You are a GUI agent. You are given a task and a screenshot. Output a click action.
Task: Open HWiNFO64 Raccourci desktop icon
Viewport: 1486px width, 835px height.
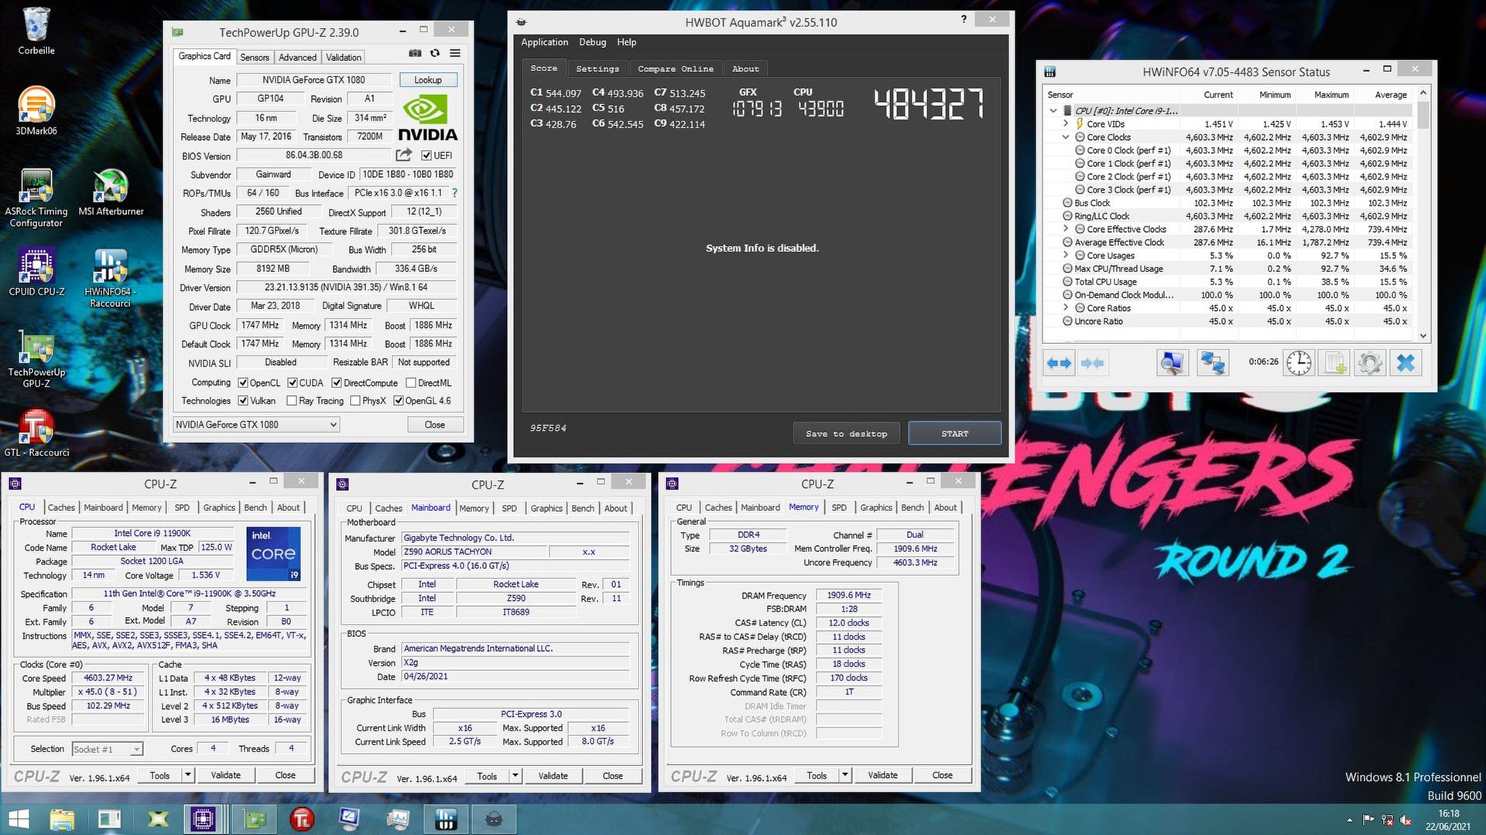(x=110, y=278)
